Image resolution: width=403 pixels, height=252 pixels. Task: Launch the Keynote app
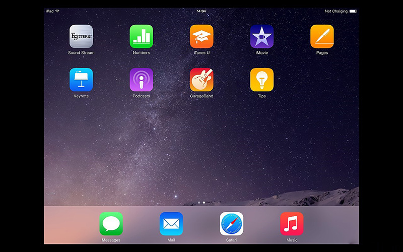click(x=81, y=80)
